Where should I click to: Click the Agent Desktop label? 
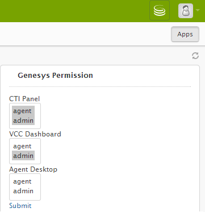click(33, 169)
